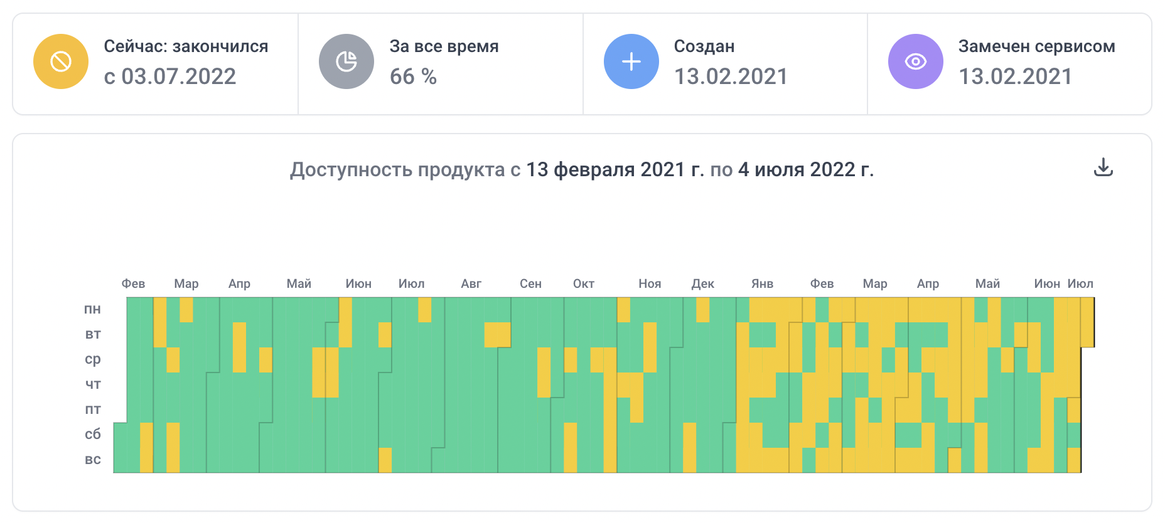Click the 66 % all-time value

click(x=413, y=77)
